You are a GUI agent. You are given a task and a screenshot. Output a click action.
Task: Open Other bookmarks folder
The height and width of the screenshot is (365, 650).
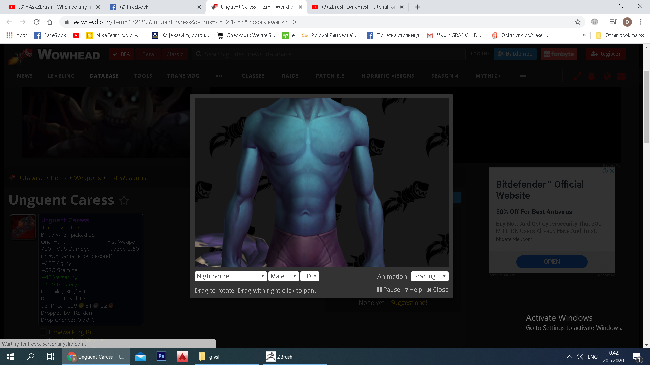620,35
